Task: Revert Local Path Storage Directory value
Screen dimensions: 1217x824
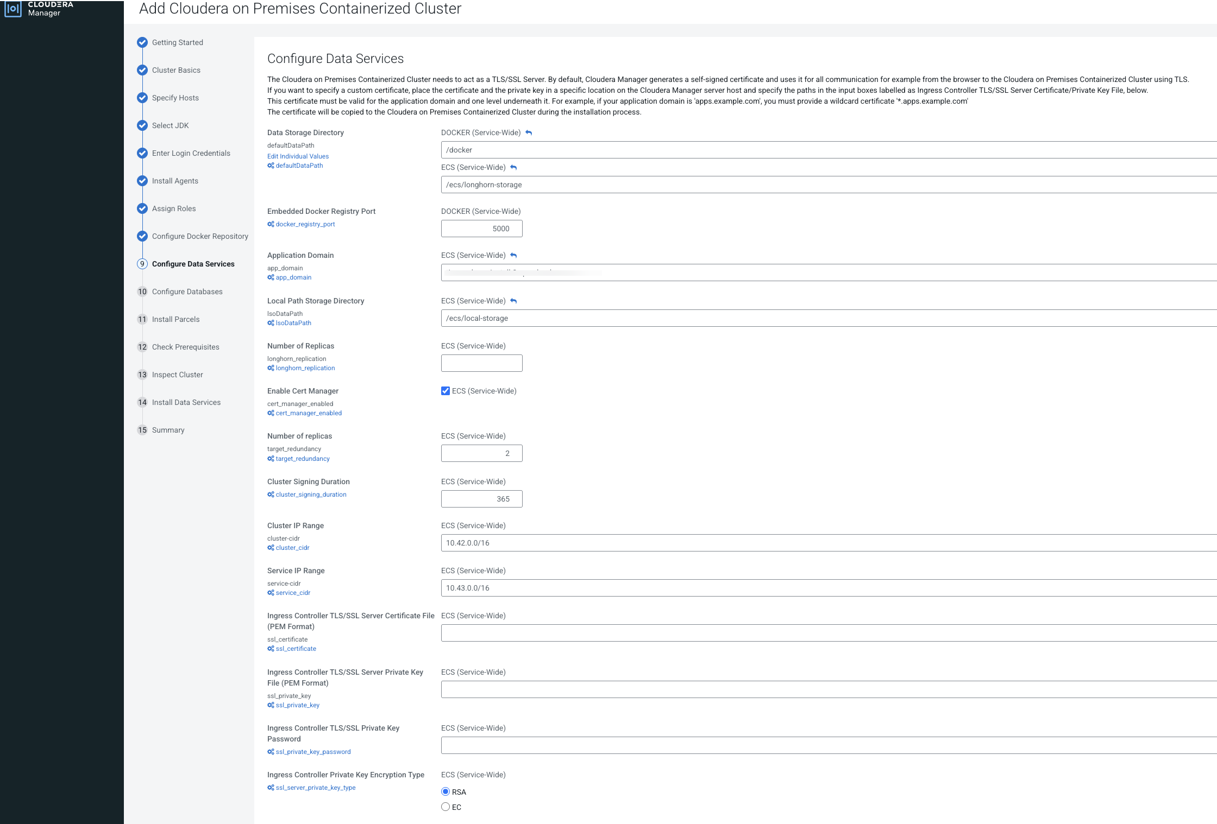Action: point(513,301)
